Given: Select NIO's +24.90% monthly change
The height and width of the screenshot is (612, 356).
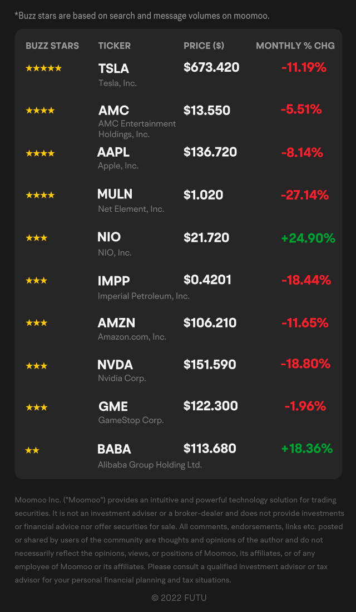Looking at the screenshot, I should (308, 238).
